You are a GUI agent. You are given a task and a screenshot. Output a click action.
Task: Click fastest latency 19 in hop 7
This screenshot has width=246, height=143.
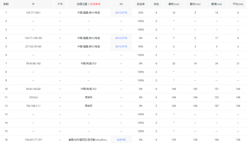tap(195, 64)
